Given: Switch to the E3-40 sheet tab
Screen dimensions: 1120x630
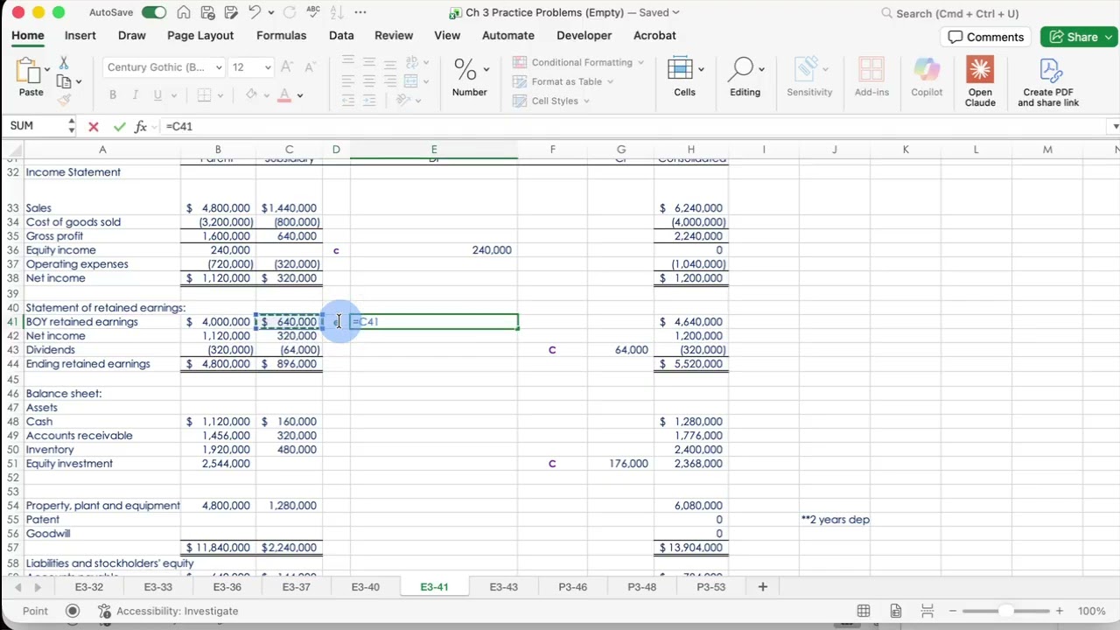Looking at the screenshot, I should point(366,587).
